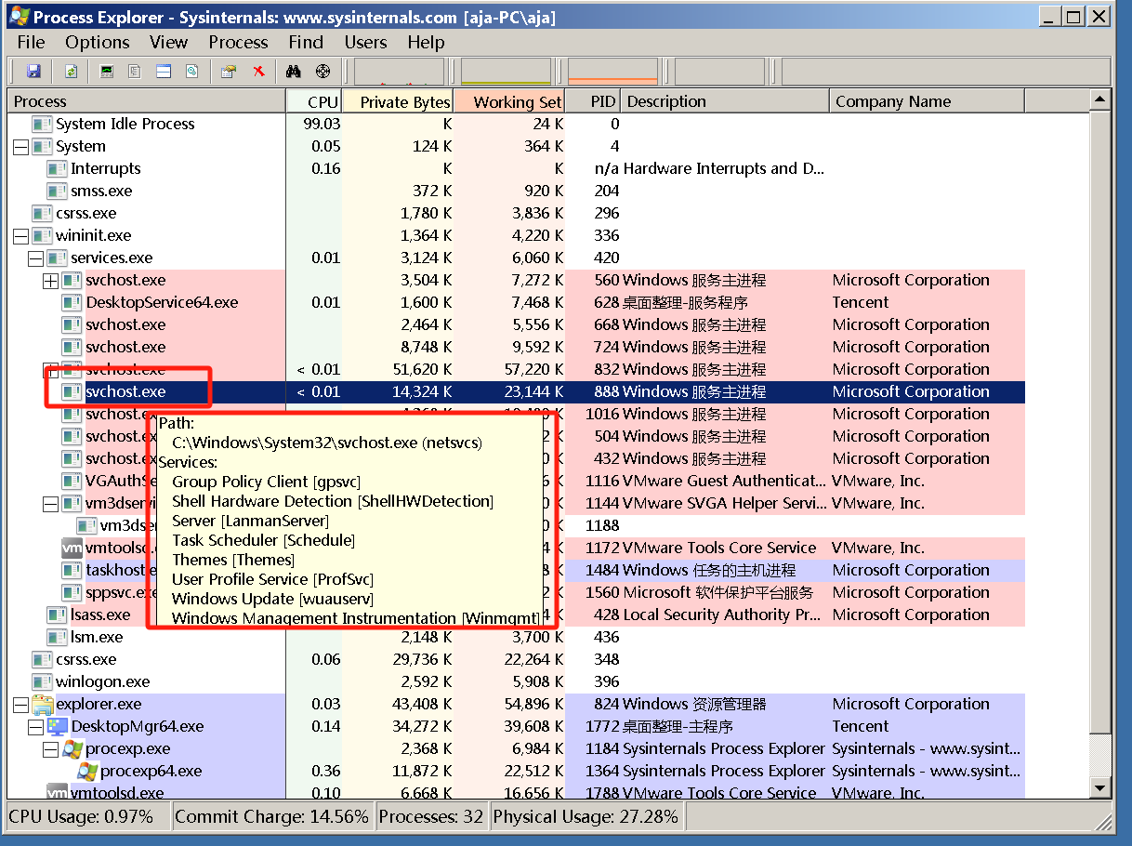Select csrss.exe with PID 296
Viewport: 1132px width, 846px height.
pos(516,213)
